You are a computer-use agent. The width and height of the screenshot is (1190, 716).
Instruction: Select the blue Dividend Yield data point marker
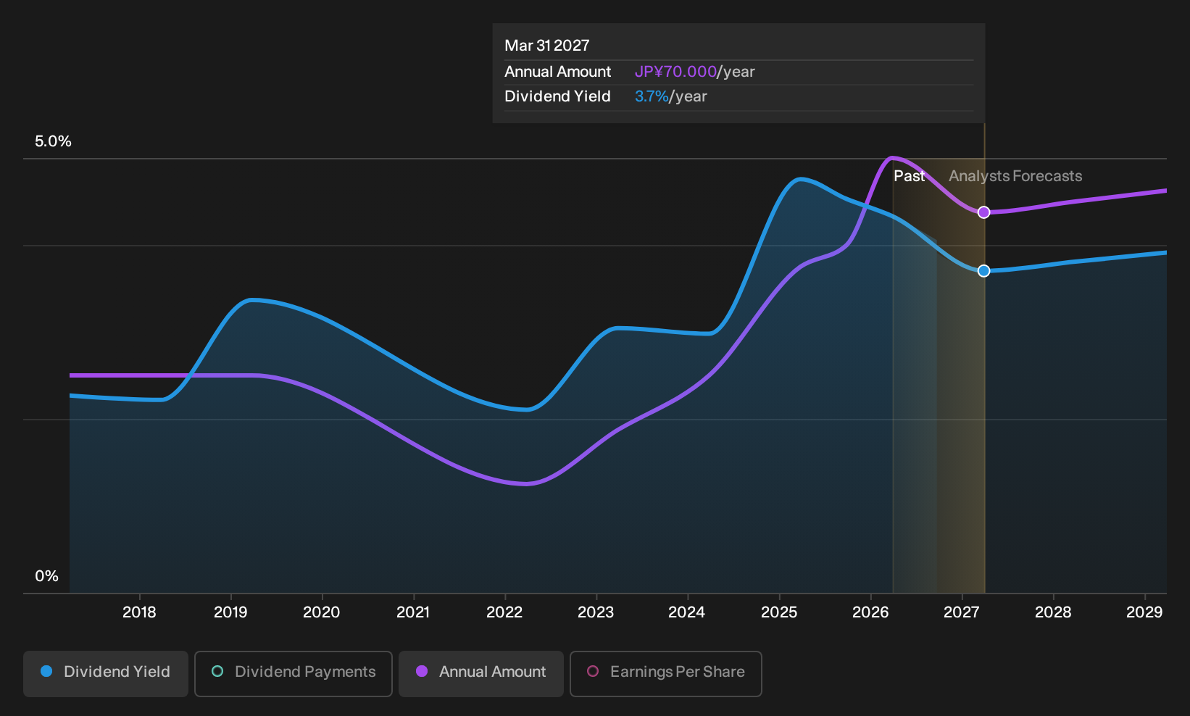983,271
